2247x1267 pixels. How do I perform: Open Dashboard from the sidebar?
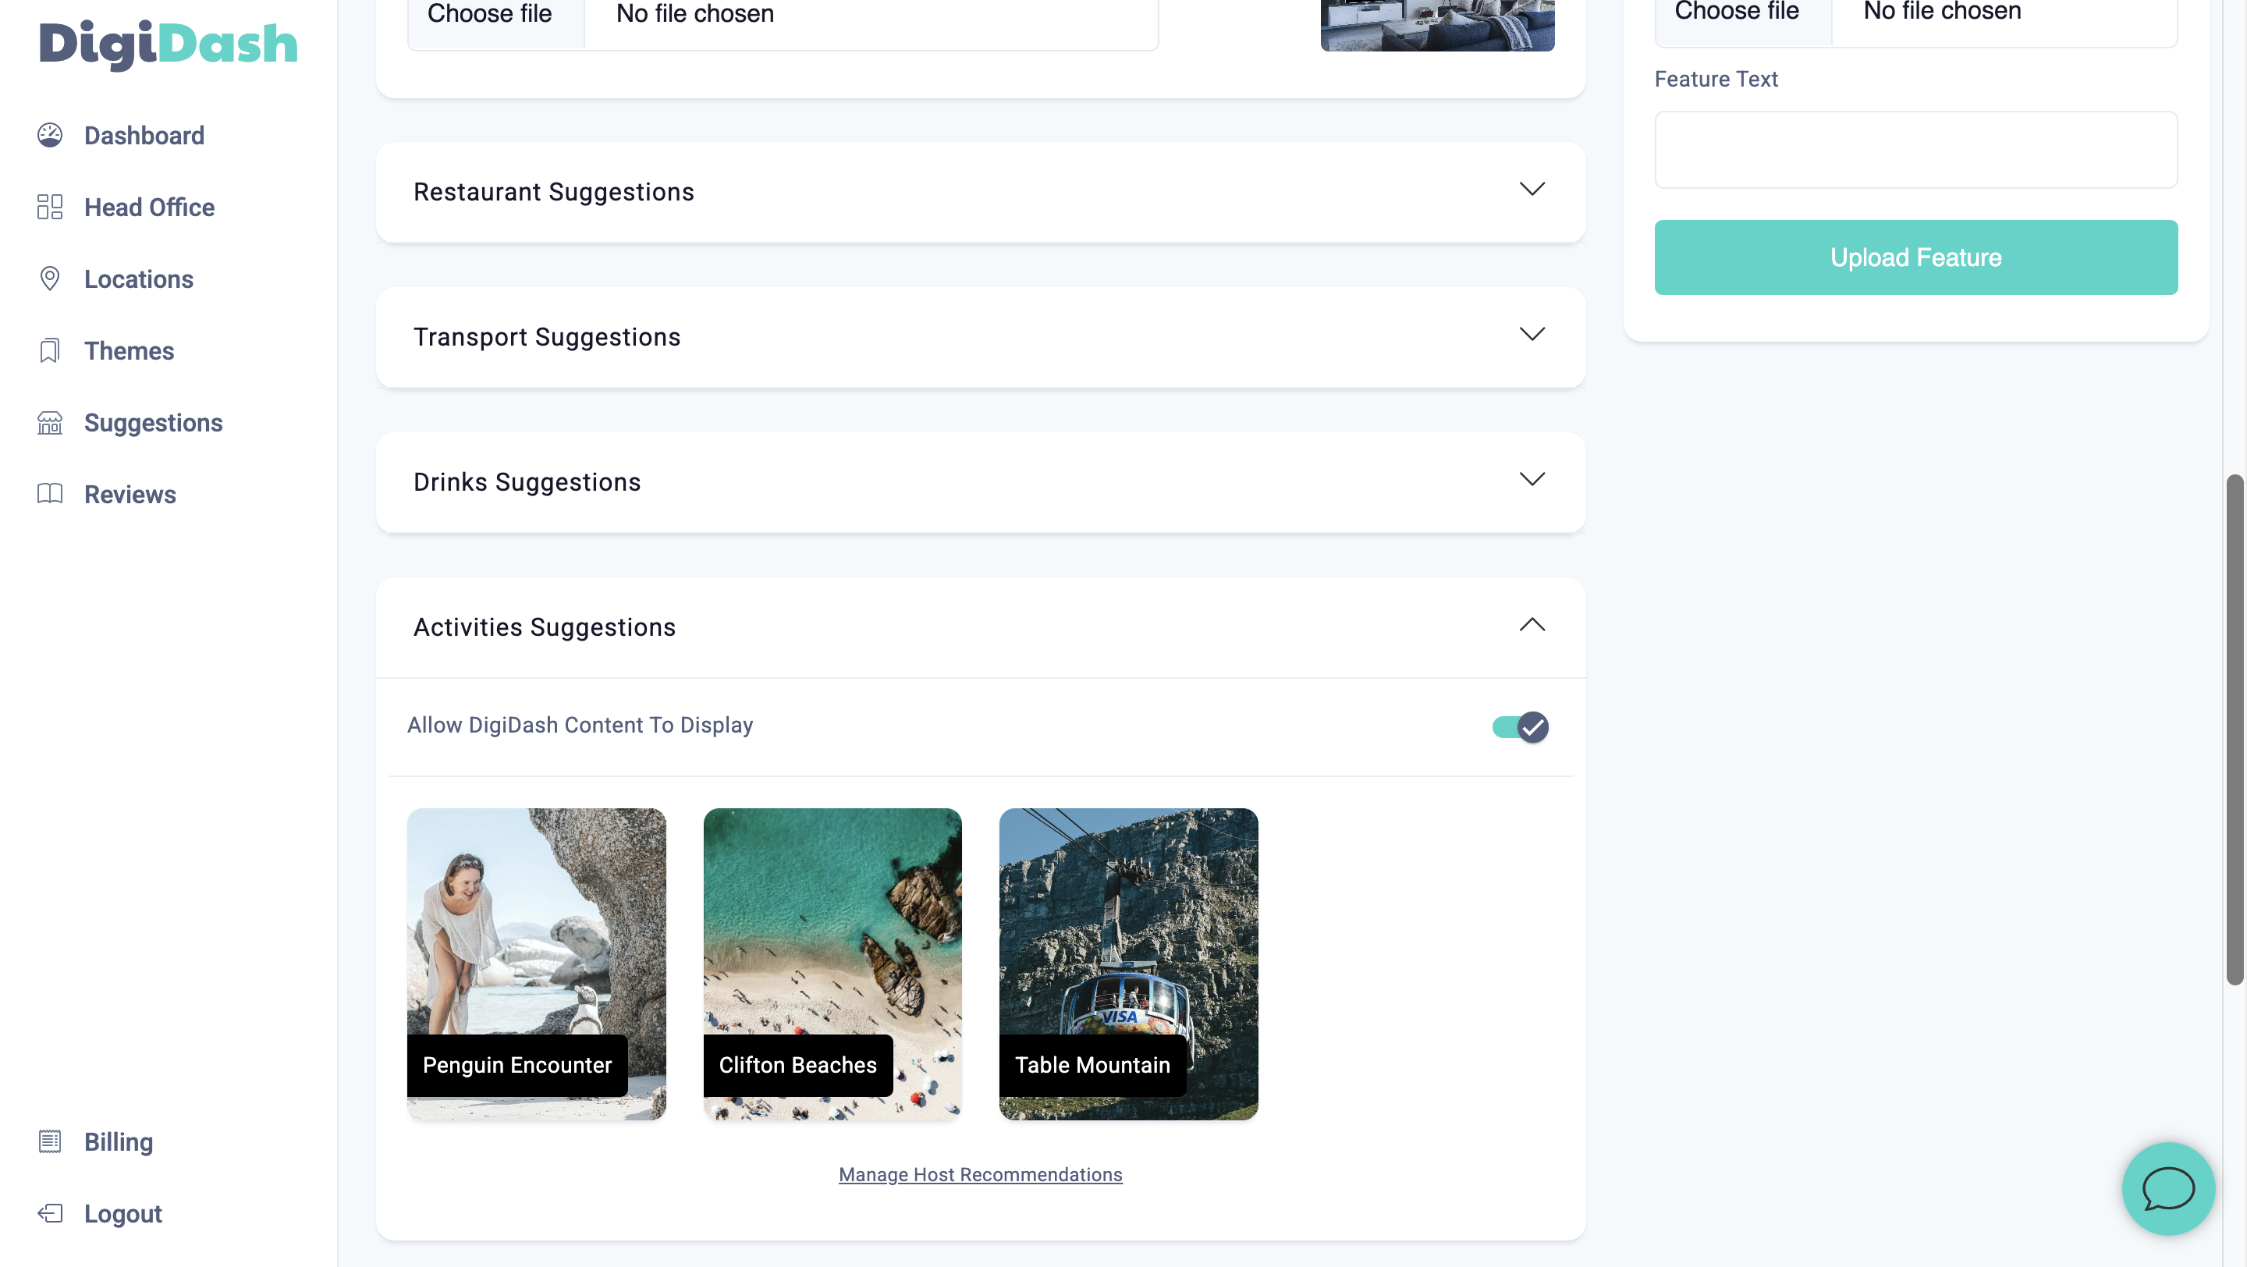tap(144, 135)
